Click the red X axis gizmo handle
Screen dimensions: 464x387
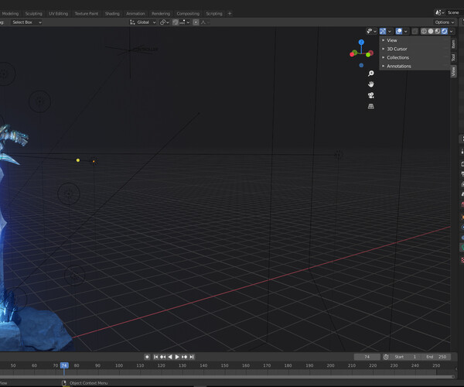352,54
